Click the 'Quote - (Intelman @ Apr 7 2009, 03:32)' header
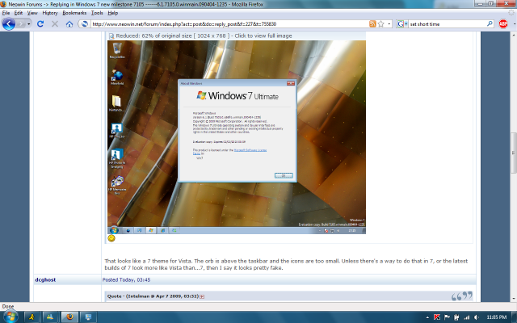517x323 pixels. [153, 296]
